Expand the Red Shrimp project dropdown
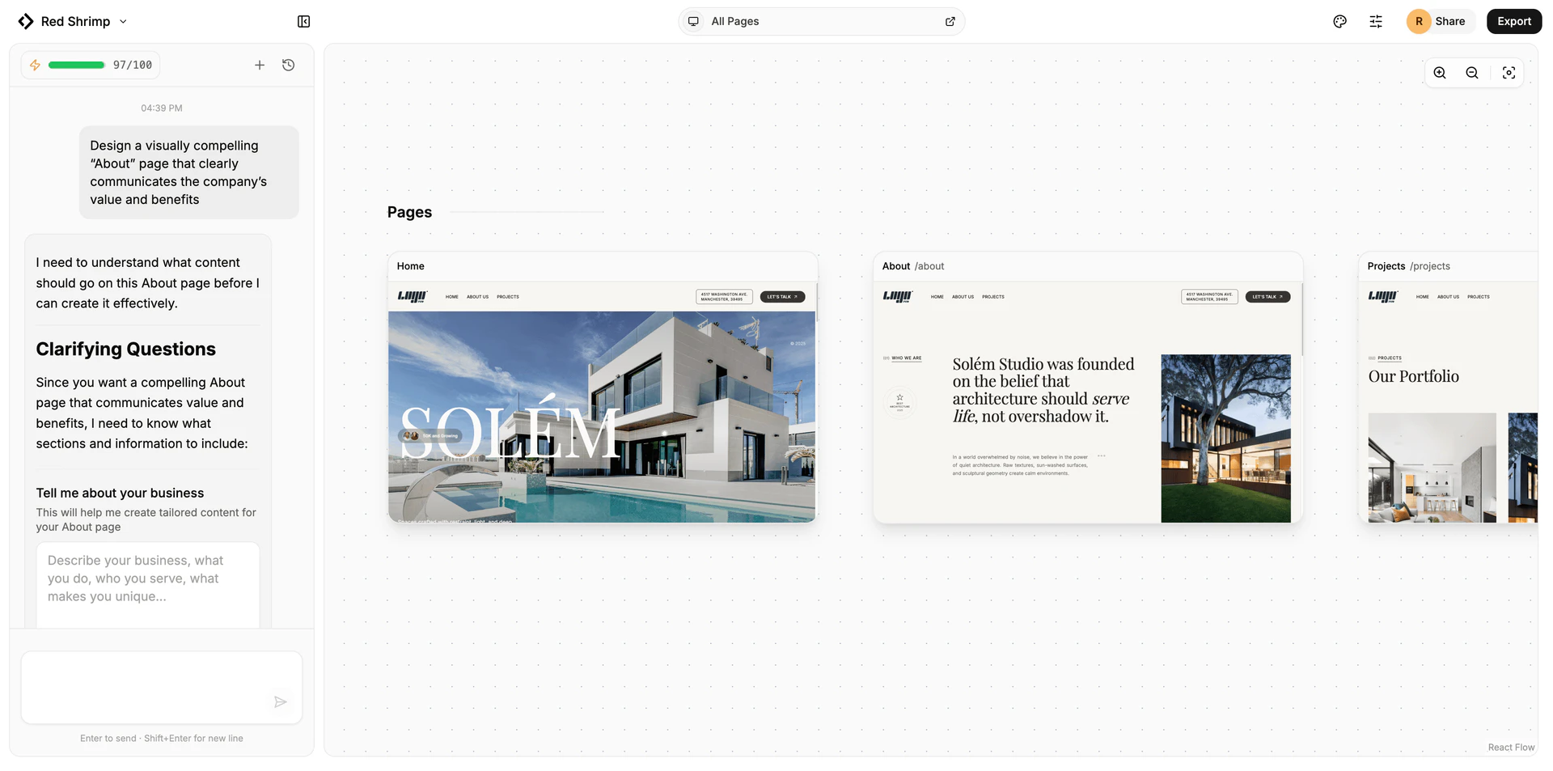Screen dimensions: 1553x771 [x=123, y=22]
